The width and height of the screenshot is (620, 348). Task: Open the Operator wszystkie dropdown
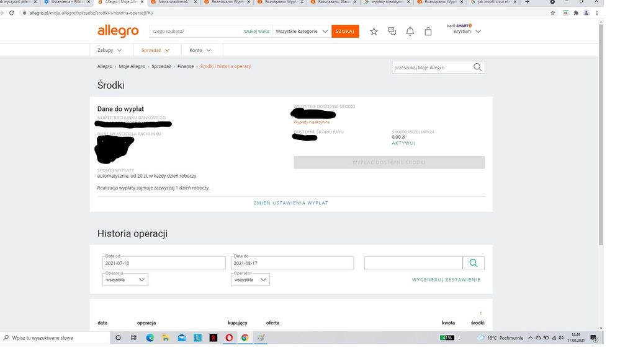click(250, 280)
